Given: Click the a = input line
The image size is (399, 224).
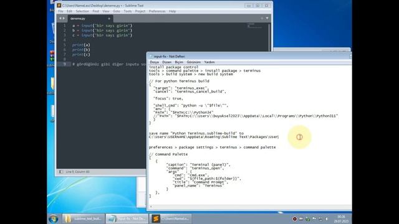Looking at the screenshot, I should (x=102, y=26).
